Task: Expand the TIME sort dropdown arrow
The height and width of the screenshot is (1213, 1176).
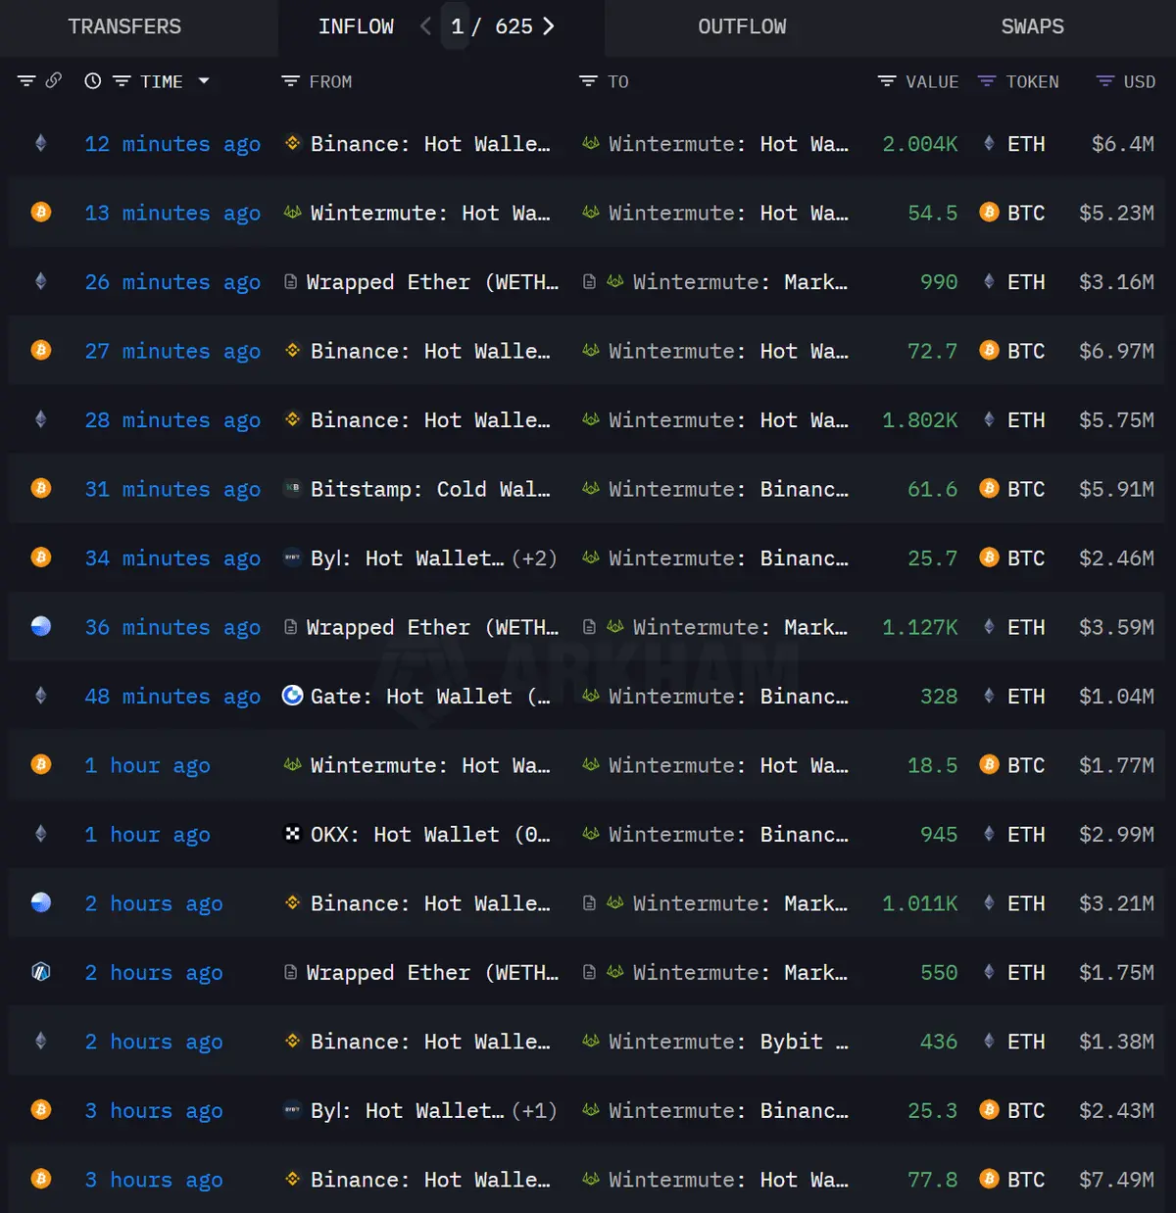Action: (x=204, y=81)
